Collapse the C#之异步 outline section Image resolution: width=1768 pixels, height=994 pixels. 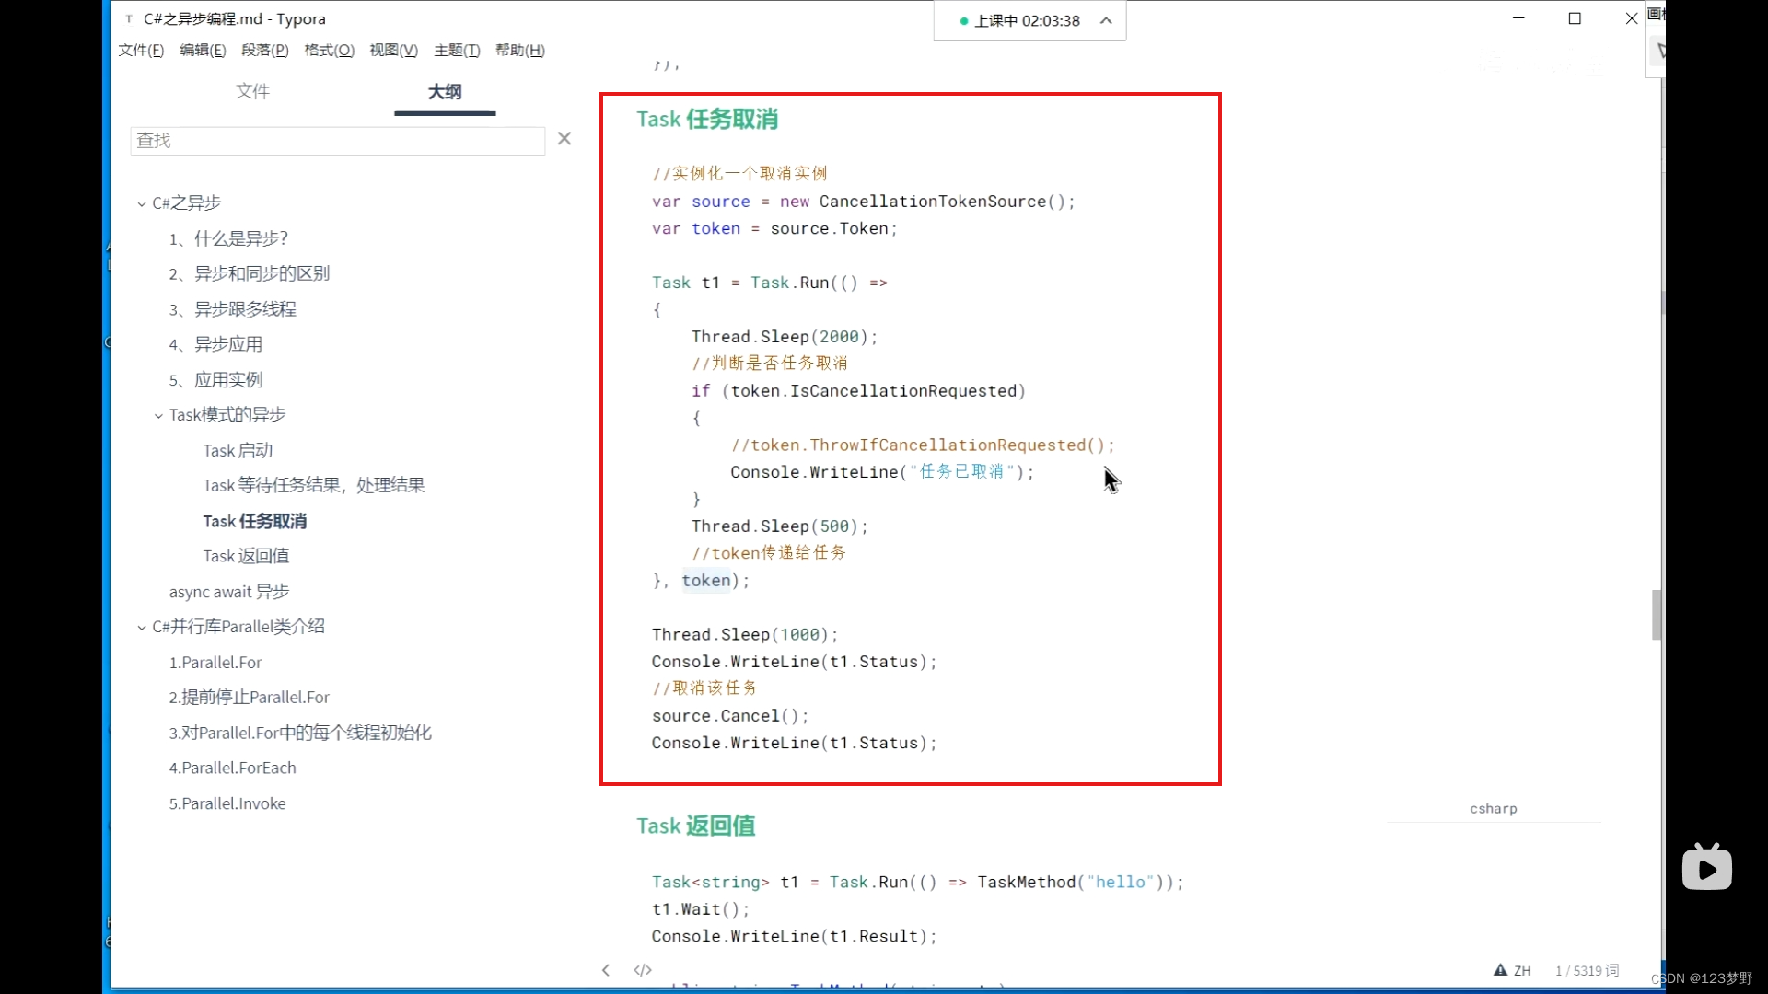[x=142, y=204]
